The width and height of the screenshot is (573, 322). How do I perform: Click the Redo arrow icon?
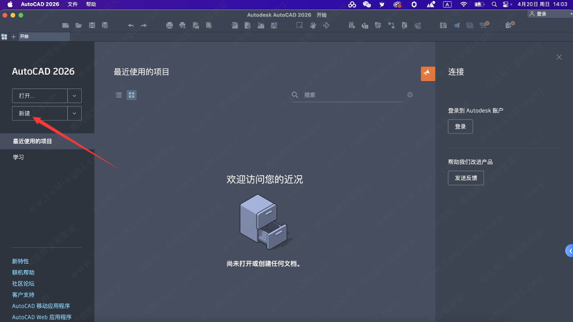(x=144, y=25)
